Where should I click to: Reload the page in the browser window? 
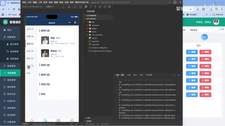click(x=14, y=9)
